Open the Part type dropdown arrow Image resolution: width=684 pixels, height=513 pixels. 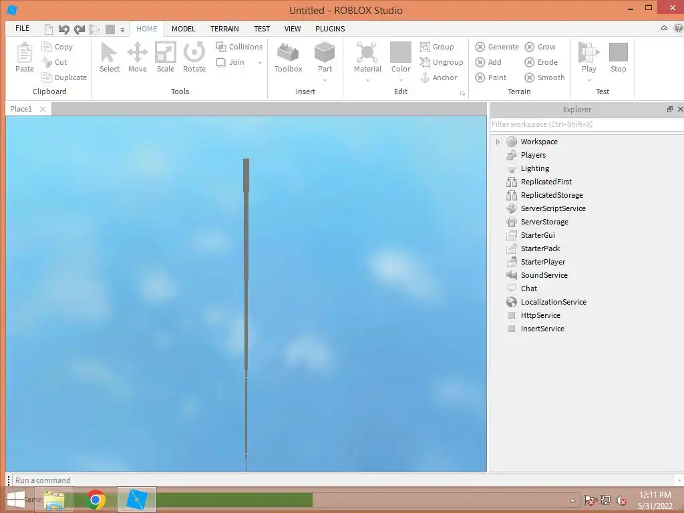click(x=325, y=80)
